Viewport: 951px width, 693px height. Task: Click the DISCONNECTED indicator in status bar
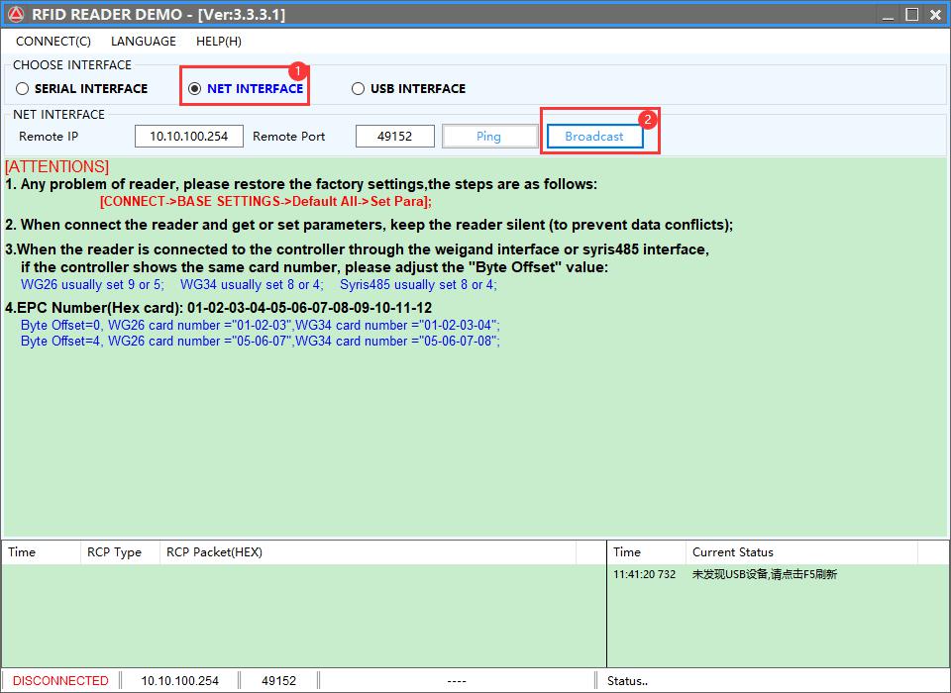coord(60,681)
